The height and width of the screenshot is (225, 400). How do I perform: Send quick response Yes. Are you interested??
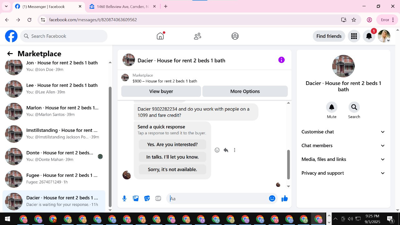(172, 144)
